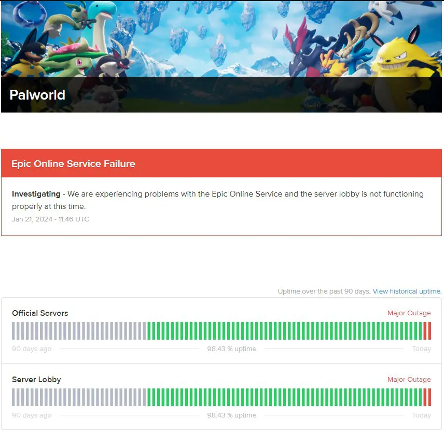Click the 90 days ago label under Official Servers
This screenshot has width=444, height=432.
[32, 349]
